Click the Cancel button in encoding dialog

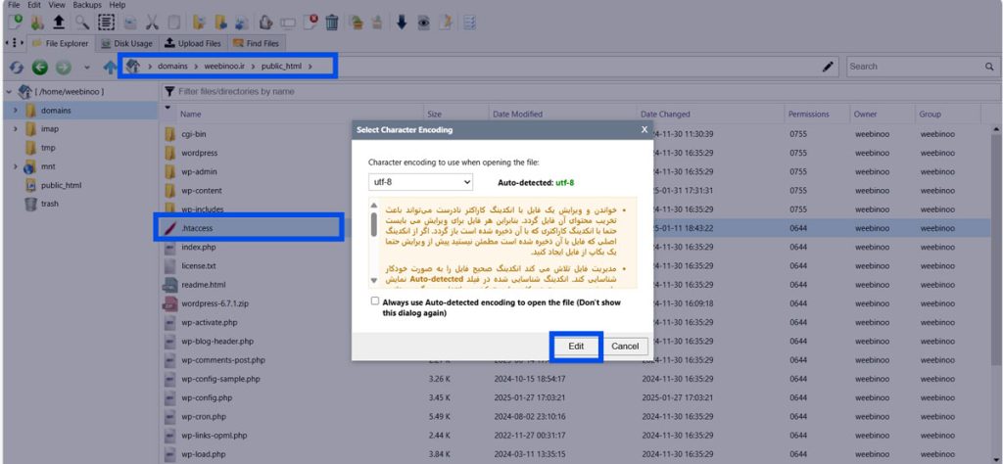tap(625, 347)
